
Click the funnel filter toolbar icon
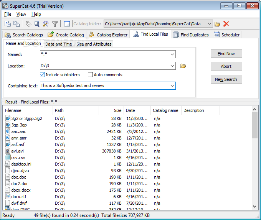point(55,24)
